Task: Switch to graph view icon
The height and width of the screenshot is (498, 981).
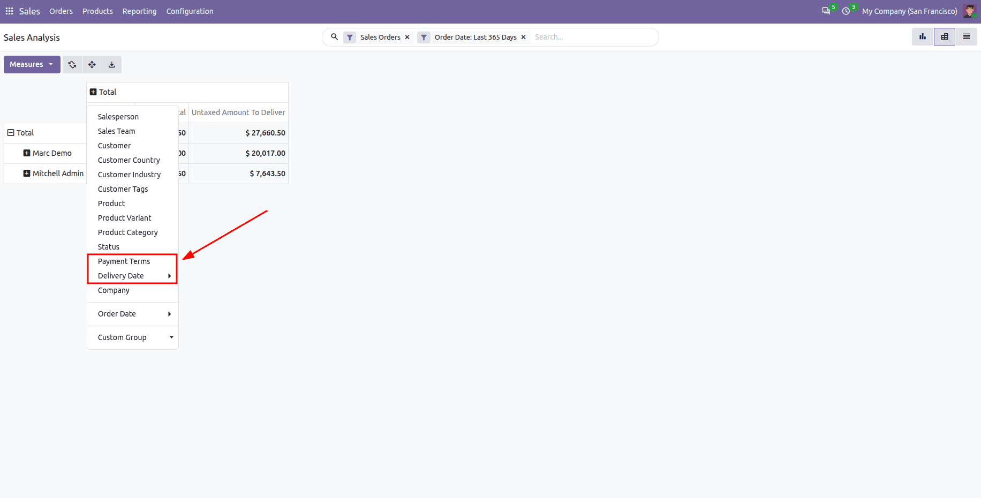Action: (x=923, y=37)
